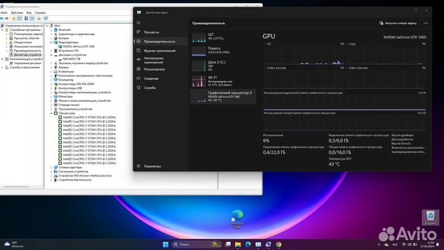The image size is (444, 250).
Task: Click the Processes grid icon in sidebar
Action: [139, 32]
